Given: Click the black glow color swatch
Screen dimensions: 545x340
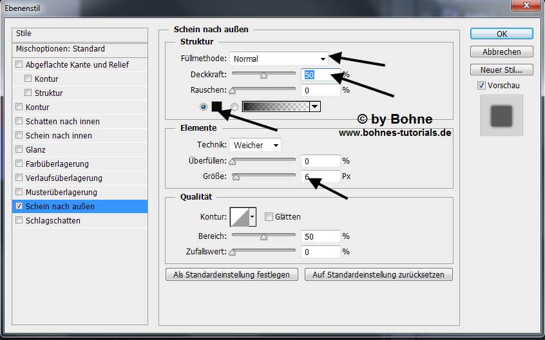Looking at the screenshot, I should tap(217, 107).
